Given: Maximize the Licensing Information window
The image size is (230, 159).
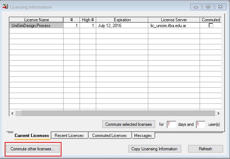Looking at the screenshot, I should (208, 7).
